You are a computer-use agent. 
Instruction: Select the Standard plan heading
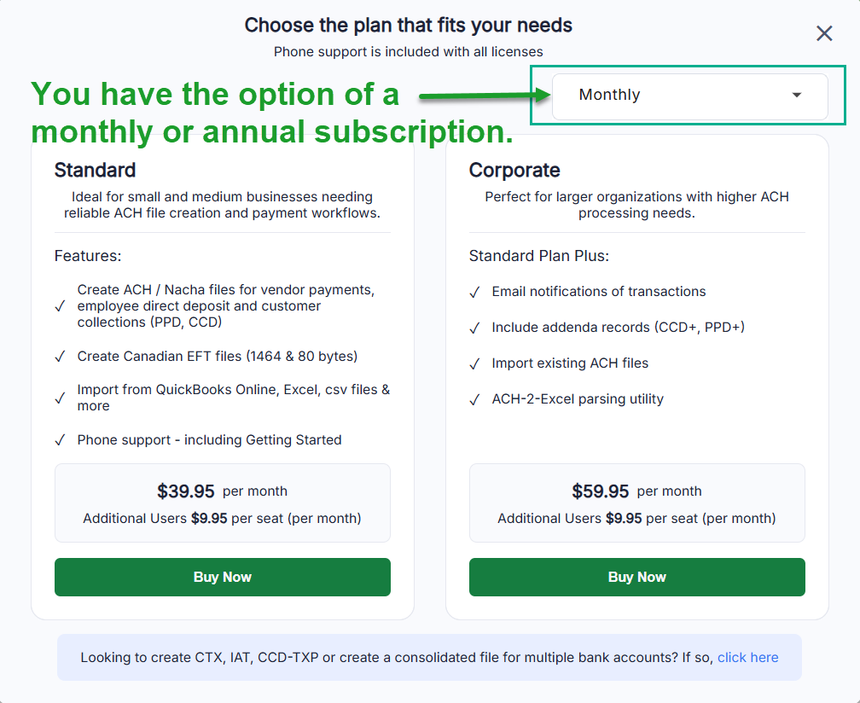pyautogui.click(x=95, y=170)
